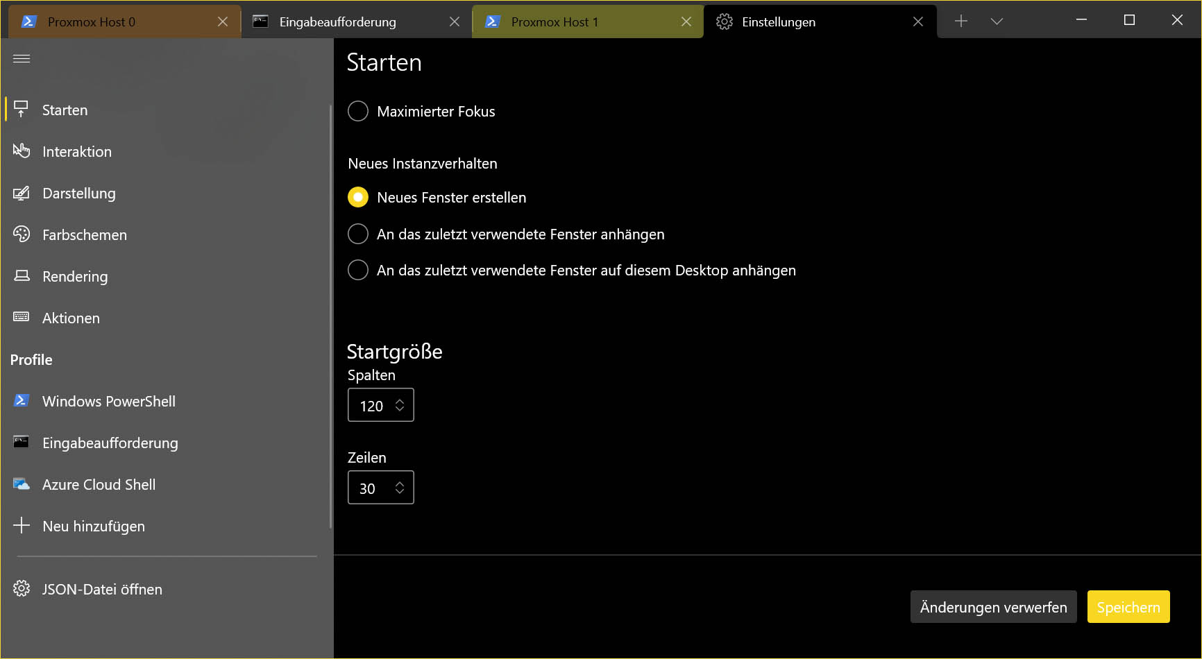Collapse navigation with the hamburger menu

(21, 58)
